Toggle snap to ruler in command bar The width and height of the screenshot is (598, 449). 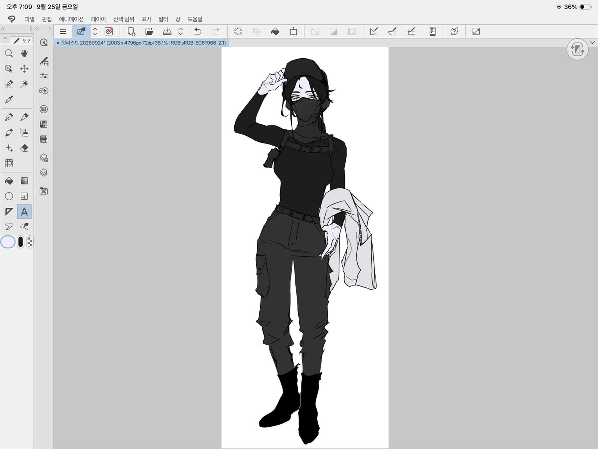(374, 31)
